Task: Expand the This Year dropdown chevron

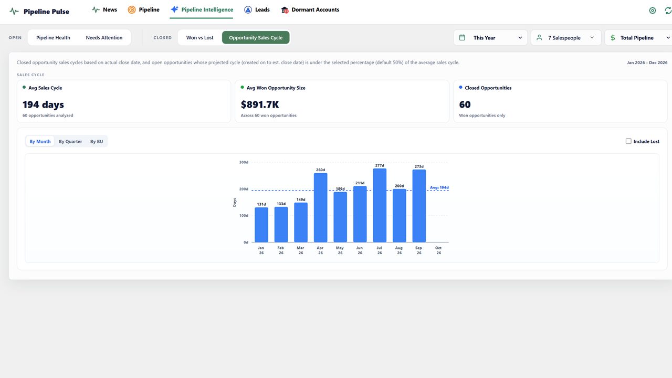Action: click(520, 38)
